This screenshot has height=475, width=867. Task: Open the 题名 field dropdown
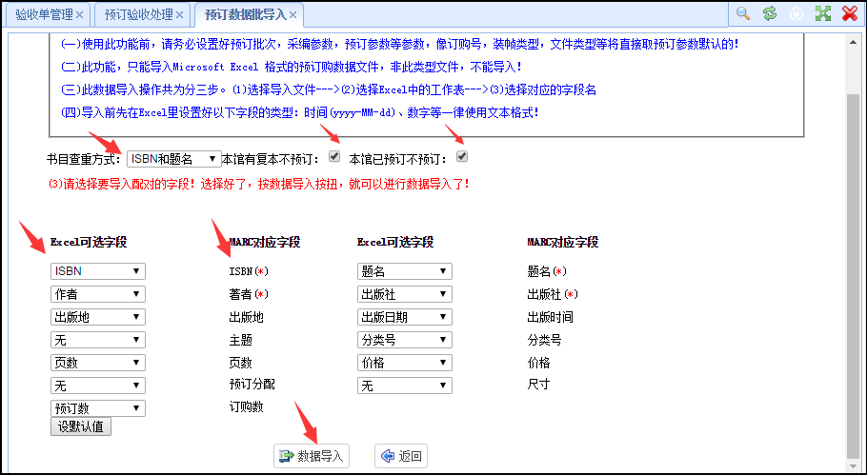[x=405, y=271]
